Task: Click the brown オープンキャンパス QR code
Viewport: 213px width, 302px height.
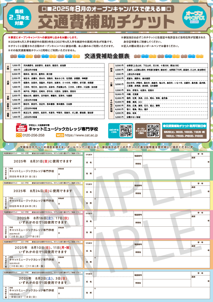Action: click(x=153, y=131)
